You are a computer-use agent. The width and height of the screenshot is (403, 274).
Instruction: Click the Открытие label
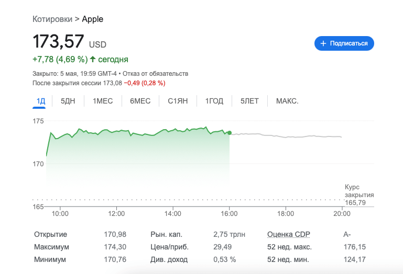(x=51, y=234)
